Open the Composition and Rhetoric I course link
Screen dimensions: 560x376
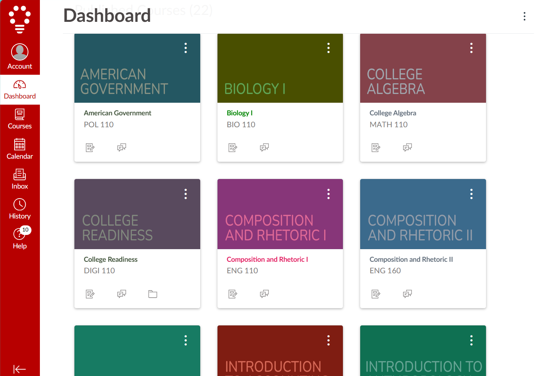267,259
